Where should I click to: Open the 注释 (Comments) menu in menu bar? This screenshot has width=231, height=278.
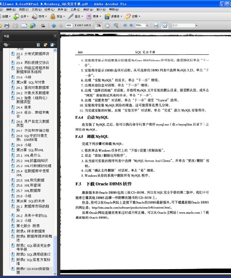[x=49, y=9]
